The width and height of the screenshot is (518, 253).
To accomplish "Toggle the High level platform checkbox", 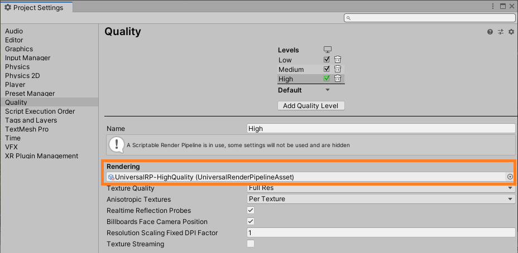I will click(x=327, y=79).
